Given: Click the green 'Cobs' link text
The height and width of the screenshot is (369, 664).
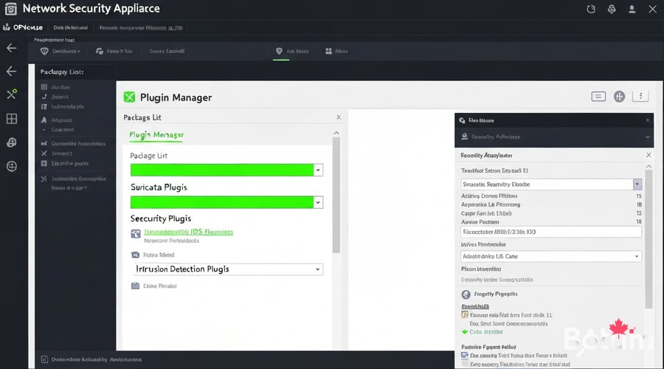Looking at the screenshot, I should [486, 331].
